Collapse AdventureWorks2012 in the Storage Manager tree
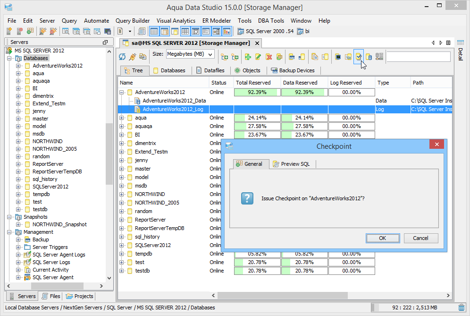 click(x=122, y=92)
